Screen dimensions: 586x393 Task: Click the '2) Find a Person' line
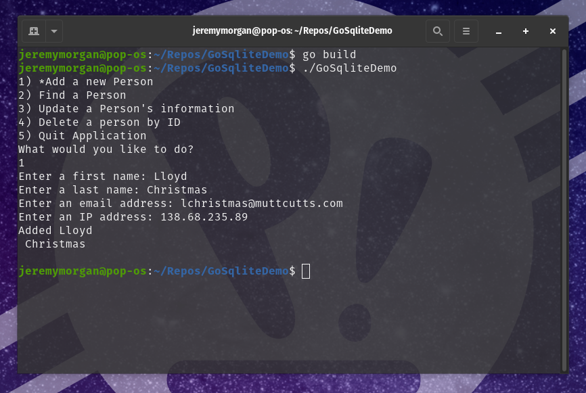coord(72,95)
